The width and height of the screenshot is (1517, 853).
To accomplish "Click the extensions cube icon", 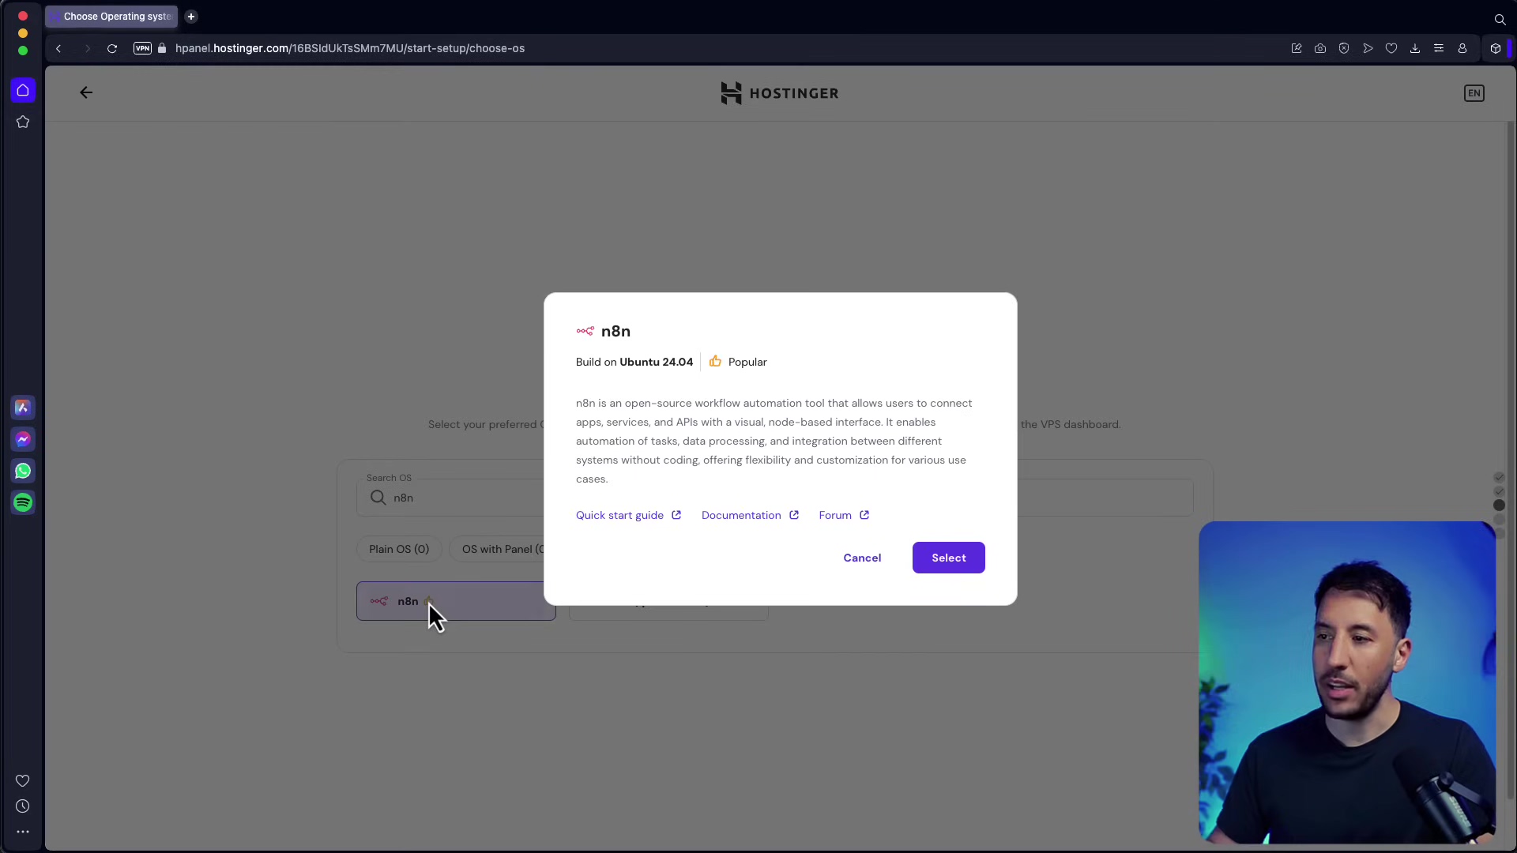I will (1496, 48).
